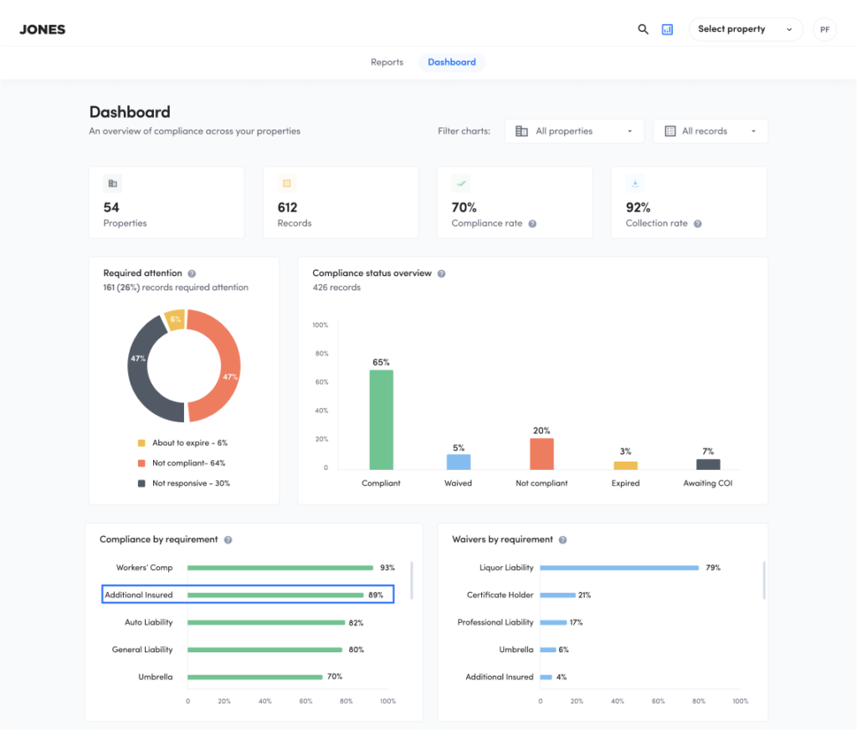
Task: Click the Professional Liability 17% waiver bar
Action: coord(553,622)
